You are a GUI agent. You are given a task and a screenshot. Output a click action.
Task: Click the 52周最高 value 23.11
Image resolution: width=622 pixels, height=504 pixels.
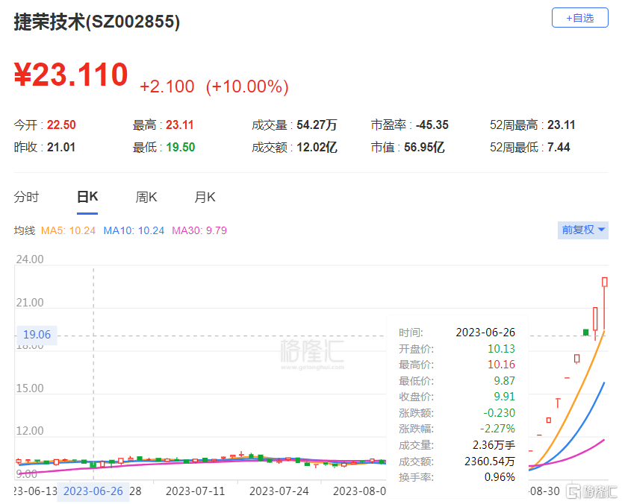[x=562, y=125]
